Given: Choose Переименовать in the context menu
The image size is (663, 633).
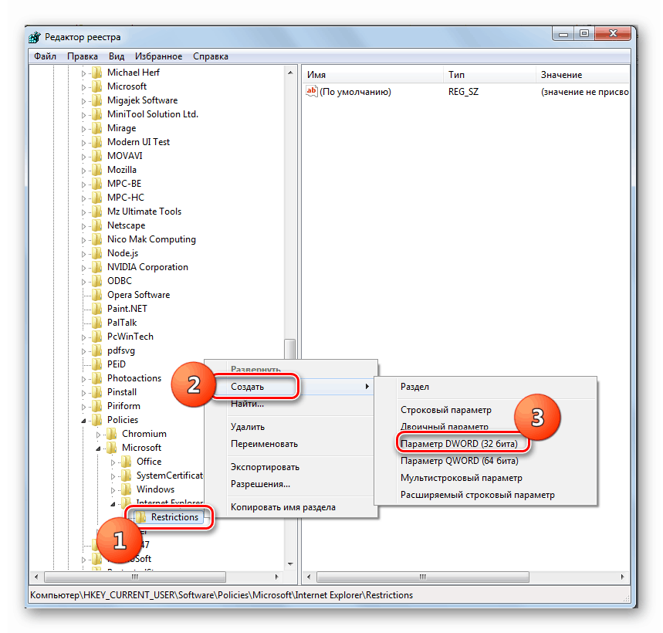Looking at the screenshot, I should pos(291,444).
